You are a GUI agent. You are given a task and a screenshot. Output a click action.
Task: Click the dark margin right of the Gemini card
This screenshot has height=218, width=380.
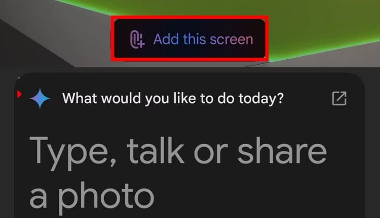click(373, 145)
